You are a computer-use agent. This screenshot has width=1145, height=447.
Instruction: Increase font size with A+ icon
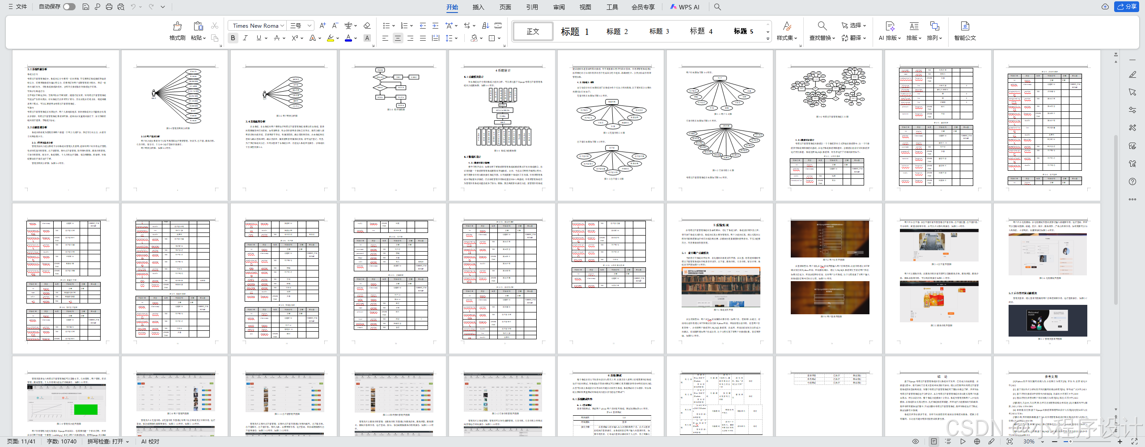coord(322,25)
